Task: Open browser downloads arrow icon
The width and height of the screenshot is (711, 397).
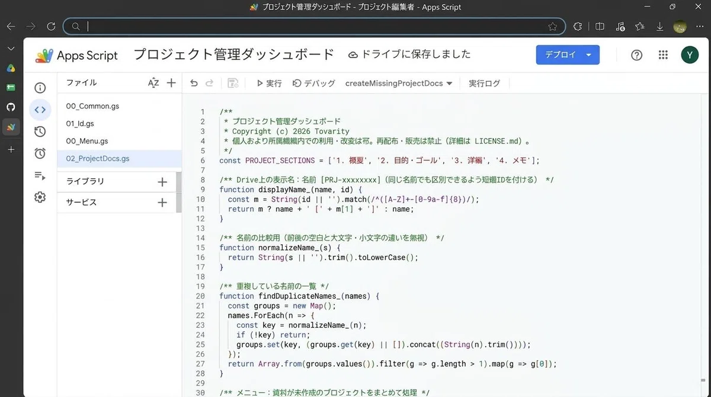Action: (660, 26)
